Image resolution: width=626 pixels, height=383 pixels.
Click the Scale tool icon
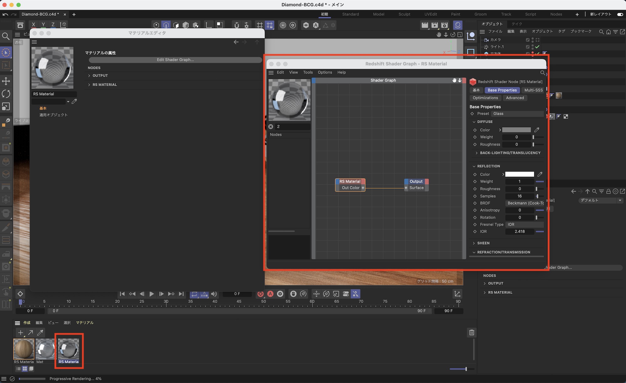pyautogui.click(x=6, y=106)
